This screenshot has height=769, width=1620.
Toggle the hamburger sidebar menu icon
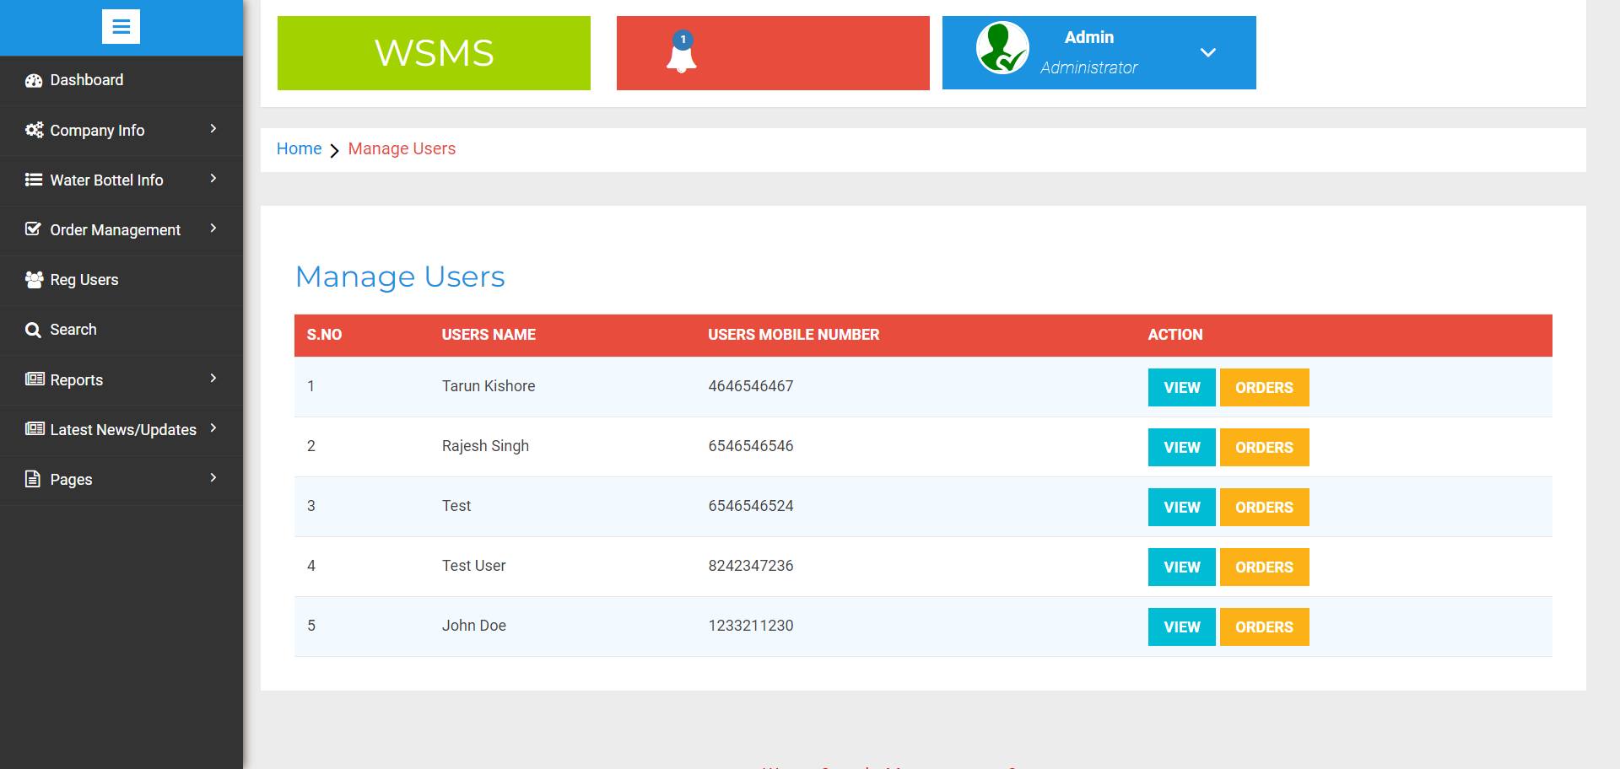click(x=121, y=27)
